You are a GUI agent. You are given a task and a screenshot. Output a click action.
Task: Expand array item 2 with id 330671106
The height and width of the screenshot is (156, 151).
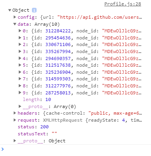[20, 44]
